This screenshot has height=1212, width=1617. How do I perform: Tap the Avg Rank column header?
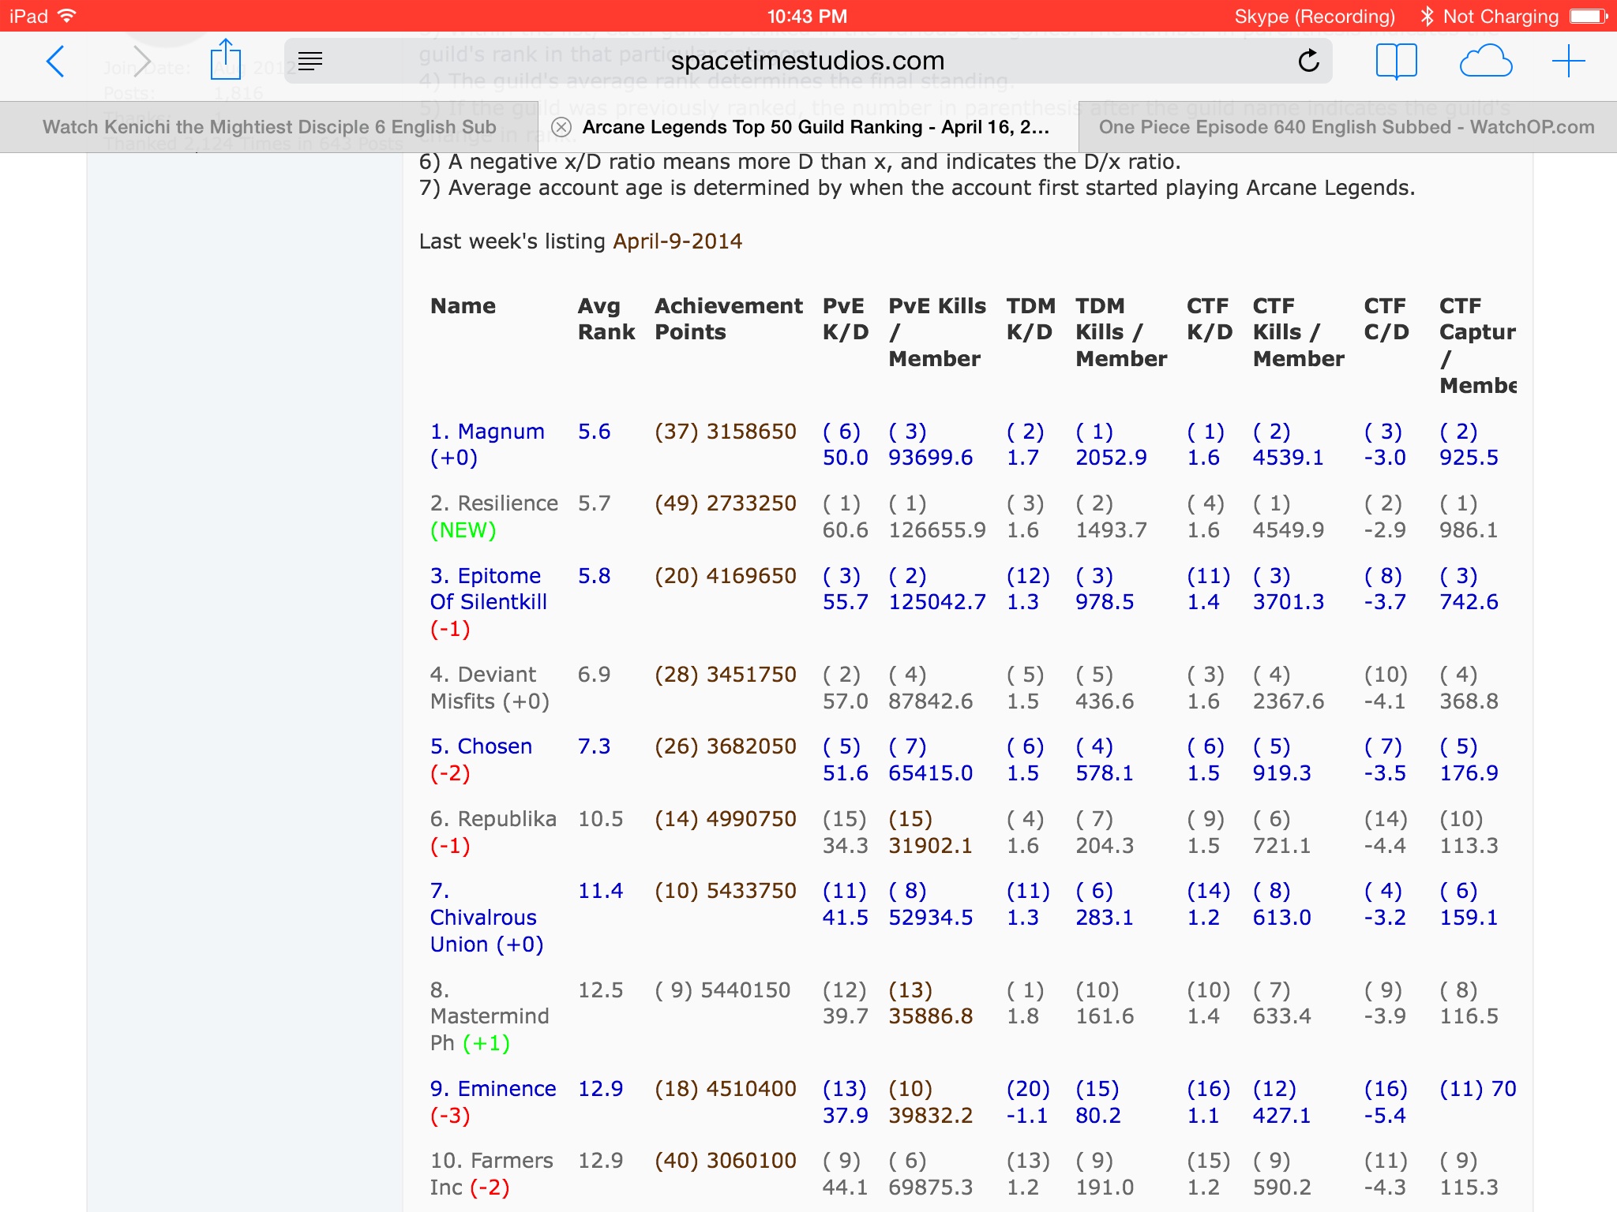coord(606,319)
